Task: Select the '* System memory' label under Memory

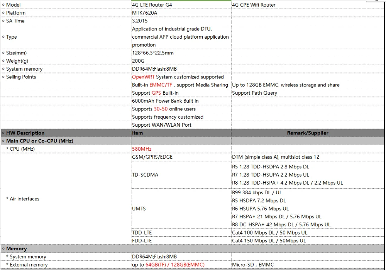Action: tap(66, 257)
